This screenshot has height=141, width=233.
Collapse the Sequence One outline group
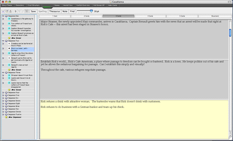click(x=3, y=16)
